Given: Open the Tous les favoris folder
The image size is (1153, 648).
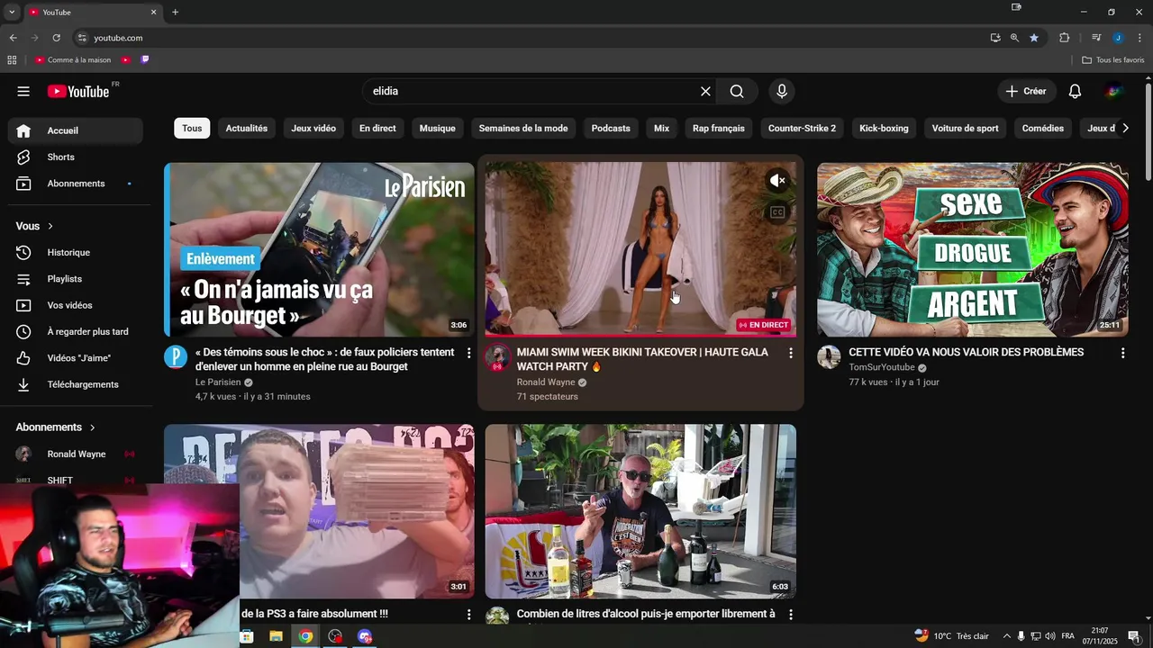Looking at the screenshot, I should [x=1112, y=60].
